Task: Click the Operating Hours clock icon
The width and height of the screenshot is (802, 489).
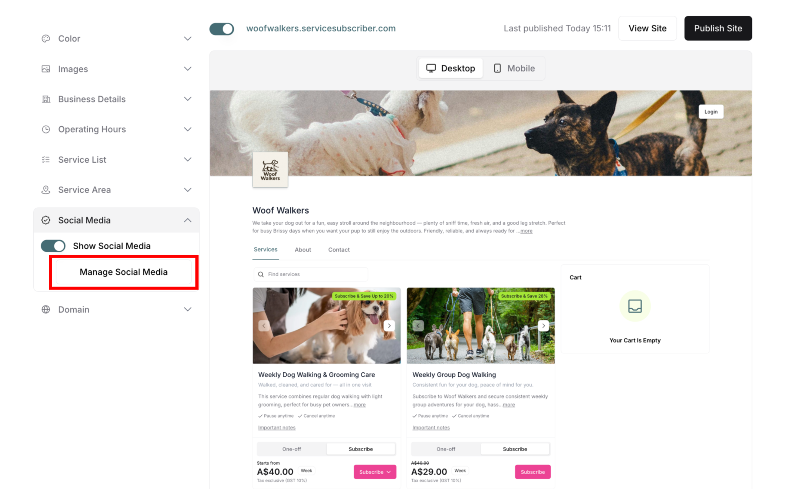Action: coord(46,129)
